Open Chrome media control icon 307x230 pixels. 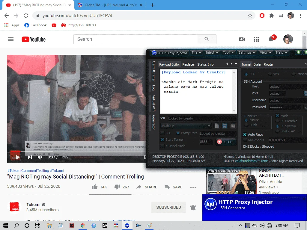pos(281,16)
